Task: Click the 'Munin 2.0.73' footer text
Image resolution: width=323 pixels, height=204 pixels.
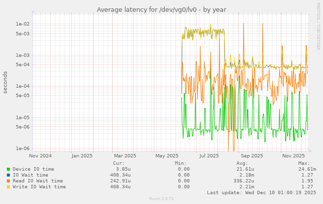Action: [x=161, y=199]
